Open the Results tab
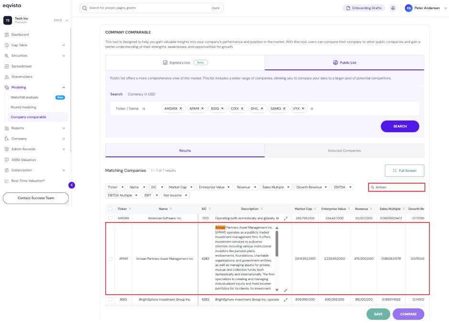The height and width of the screenshot is (323, 449). tap(185, 151)
